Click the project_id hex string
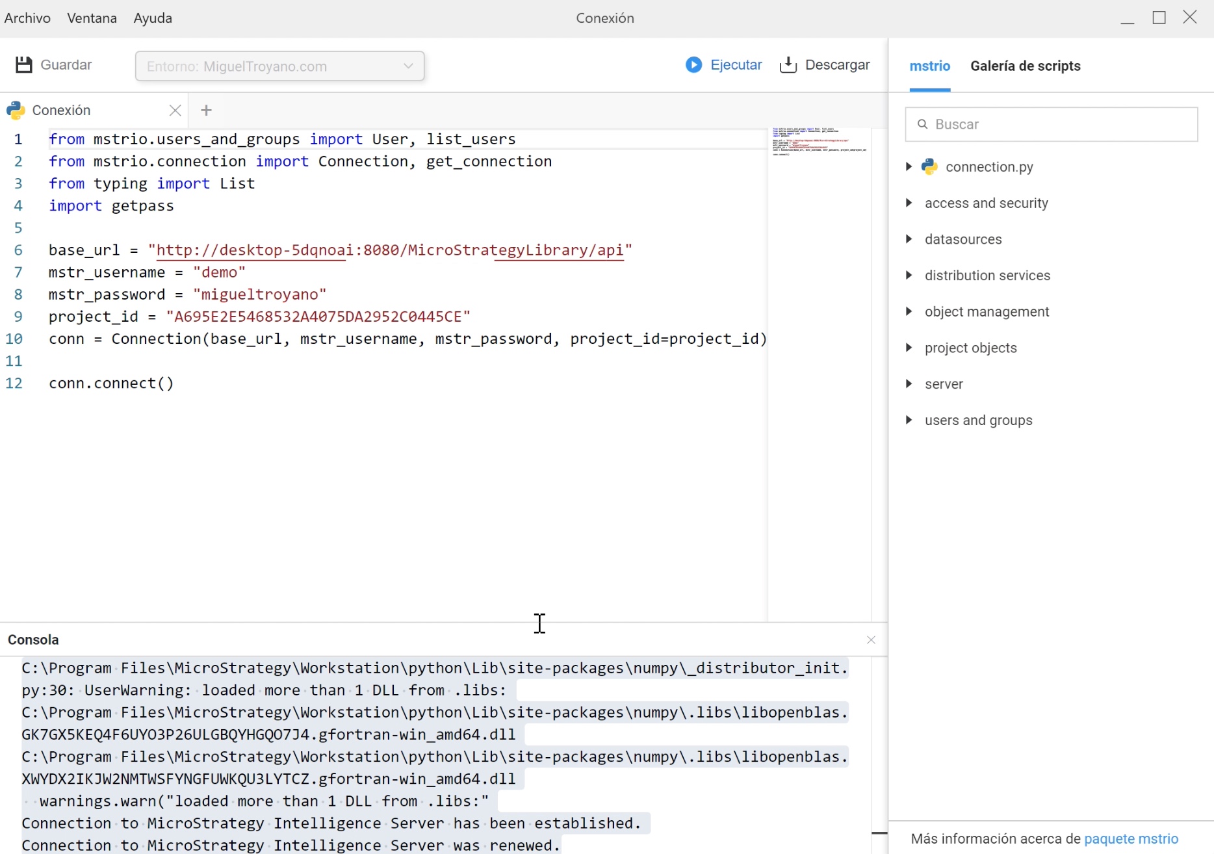The width and height of the screenshot is (1214, 854). (318, 317)
